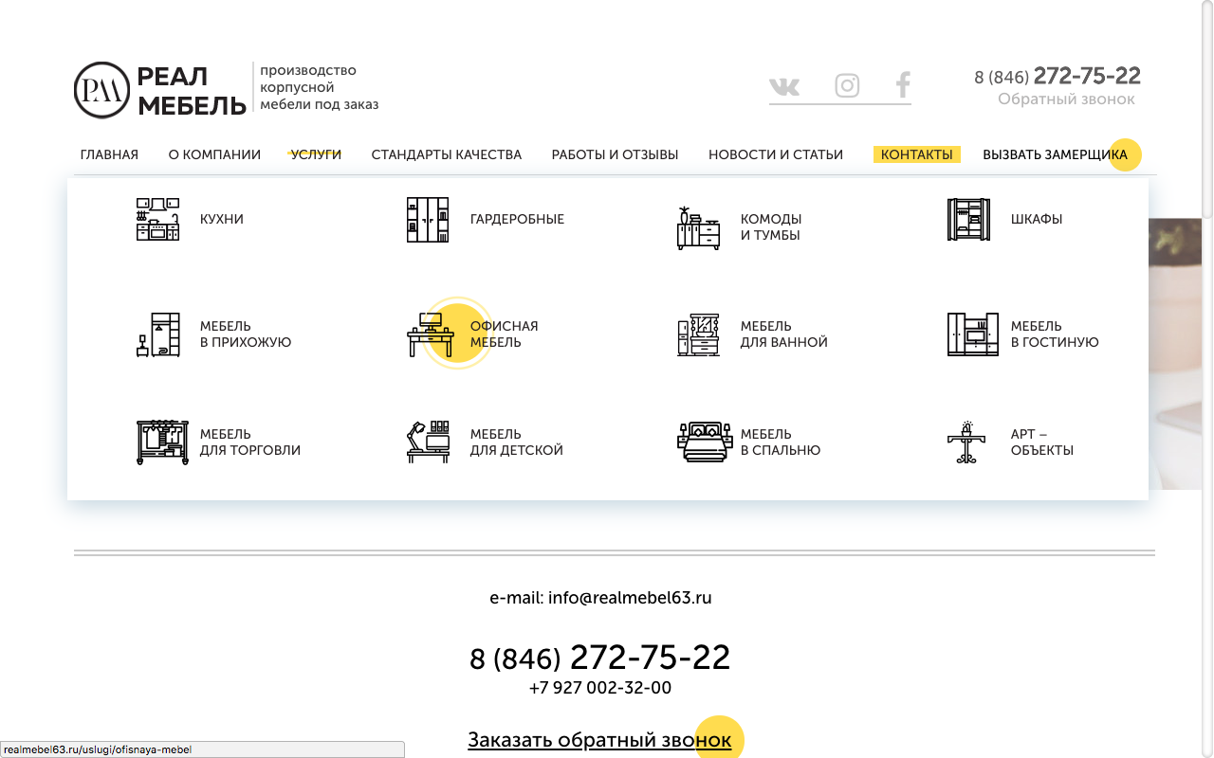
Task: Click the header phone number 272-75-22
Action: click(x=1087, y=76)
